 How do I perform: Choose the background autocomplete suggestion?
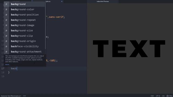point(24,4)
